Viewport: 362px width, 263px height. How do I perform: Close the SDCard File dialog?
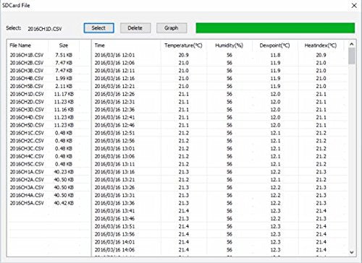coord(354,6)
